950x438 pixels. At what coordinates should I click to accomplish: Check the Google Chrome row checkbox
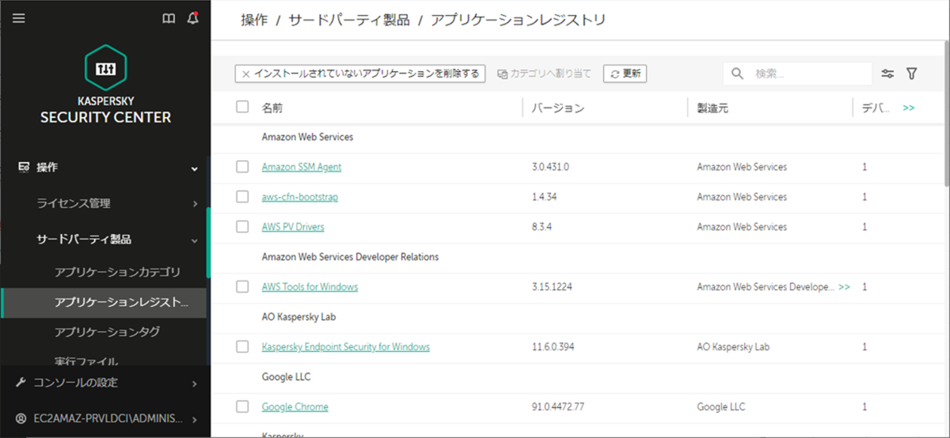[x=242, y=406]
